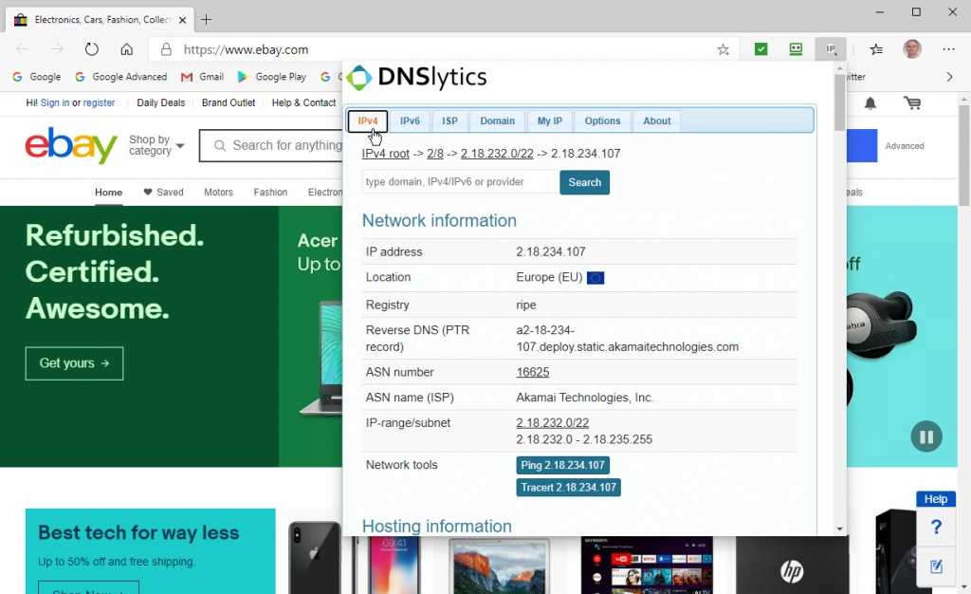
Task: Open the eBay notifications bell
Action: (x=870, y=103)
